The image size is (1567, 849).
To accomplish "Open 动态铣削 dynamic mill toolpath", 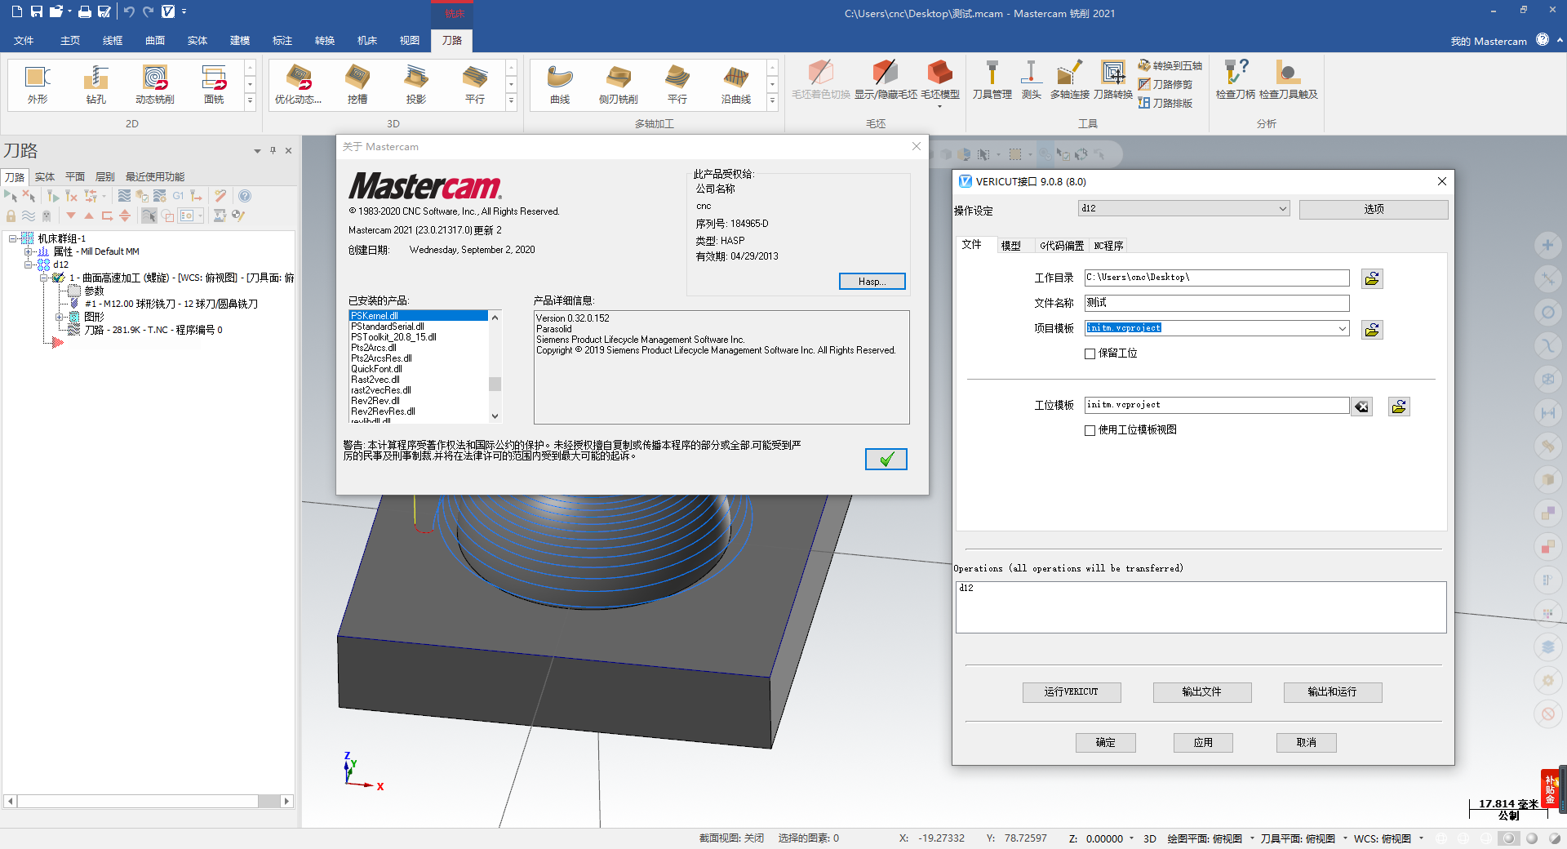I will (x=155, y=84).
